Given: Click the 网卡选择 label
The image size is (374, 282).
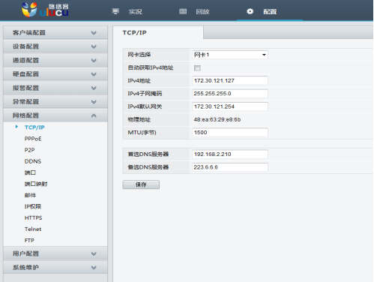Looking at the screenshot, I should tap(139, 55).
